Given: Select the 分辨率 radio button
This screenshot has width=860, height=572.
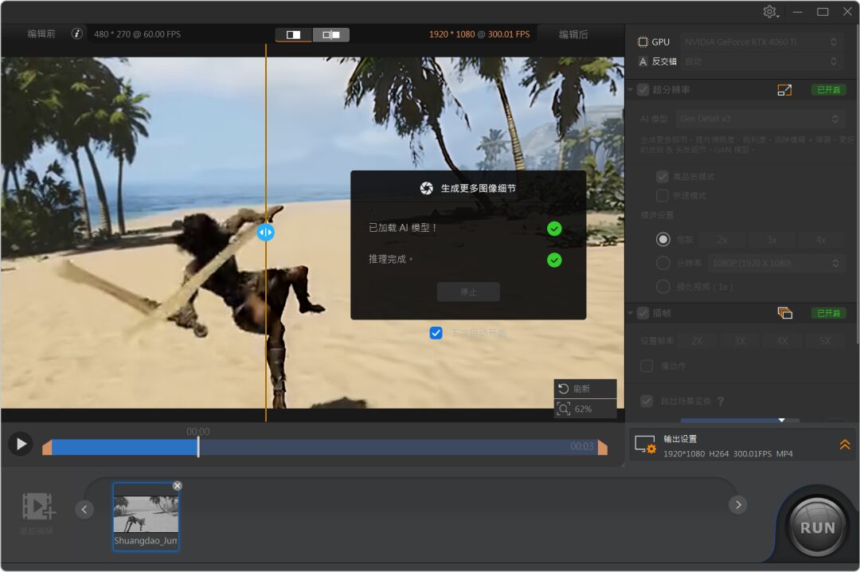Looking at the screenshot, I should click(x=663, y=263).
